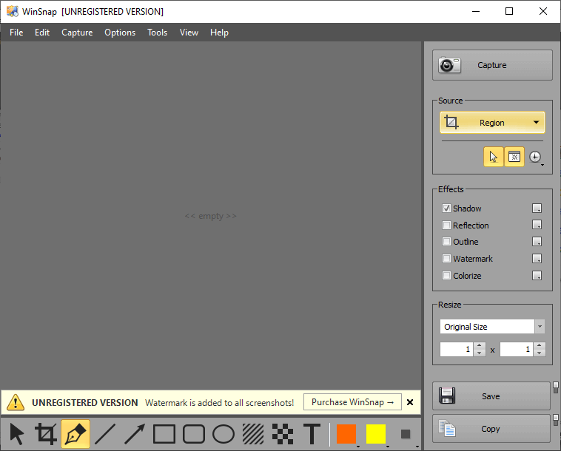Open the orange color swatch dropdown arrow
This screenshot has width=561, height=451.
(x=358, y=446)
